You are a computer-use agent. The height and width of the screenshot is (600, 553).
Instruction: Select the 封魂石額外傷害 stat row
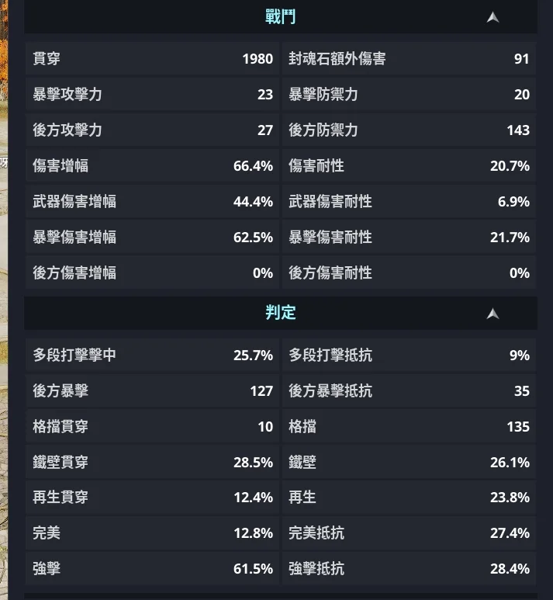pos(409,59)
